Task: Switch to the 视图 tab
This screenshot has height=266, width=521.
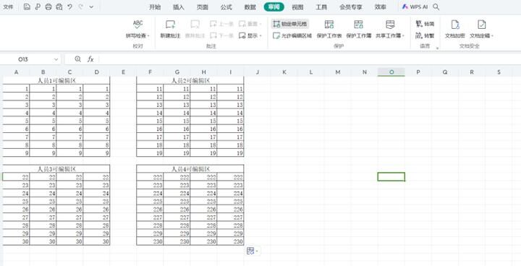Action: point(297,7)
